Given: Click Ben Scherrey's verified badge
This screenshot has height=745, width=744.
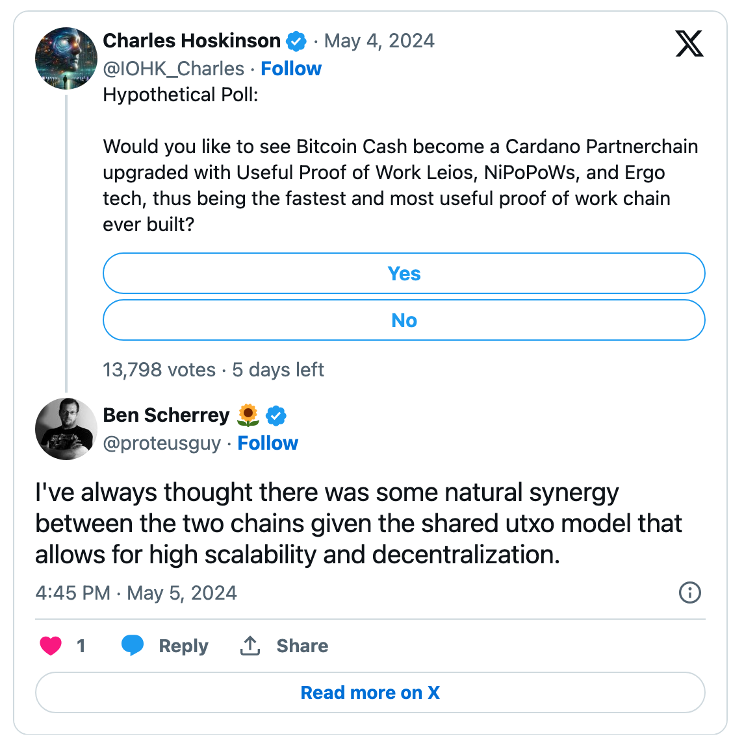Looking at the screenshot, I should [x=276, y=415].
